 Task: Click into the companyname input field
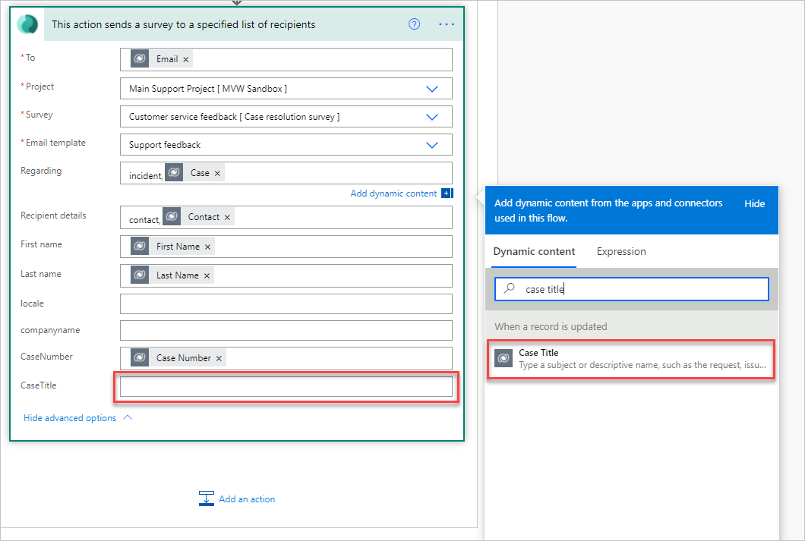(x=286, y=330)
